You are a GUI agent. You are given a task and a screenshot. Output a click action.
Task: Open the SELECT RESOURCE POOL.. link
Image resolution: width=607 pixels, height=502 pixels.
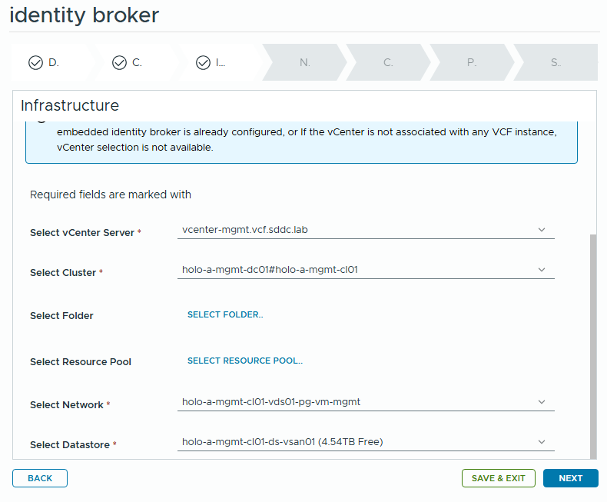point(245,361)
